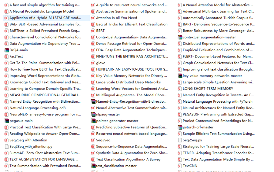This screenshot has width=274, height=172.
Task: Click the PDF icon of Bag of Tricks for Efficient Text Classification
Action: (93, 24)
